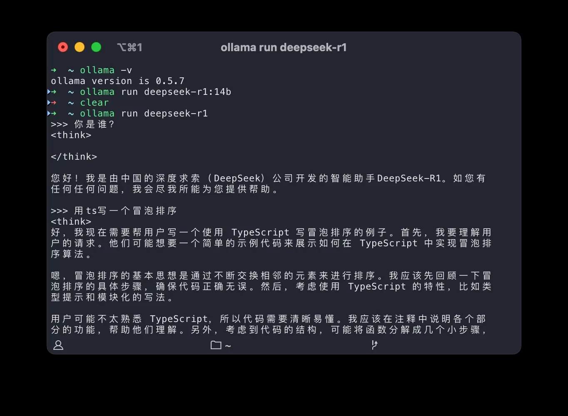Click the git branch icon in status bar
Viewport: 568px width, 416px height.
[x=374, y=345]
